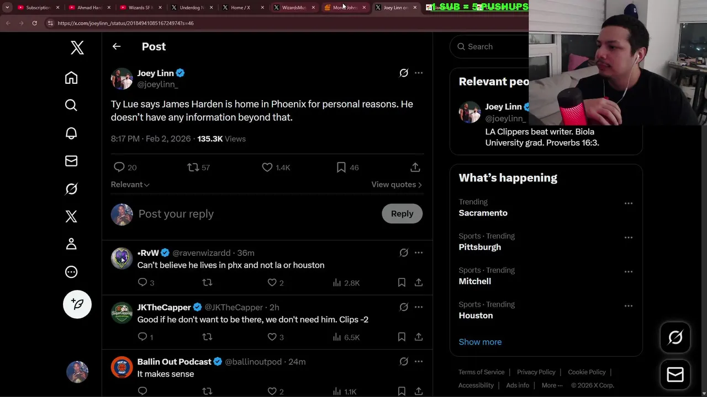Screen dimensions: 707x397
Task: Open Premium X icon in sidebar
Action: point(71,216)
